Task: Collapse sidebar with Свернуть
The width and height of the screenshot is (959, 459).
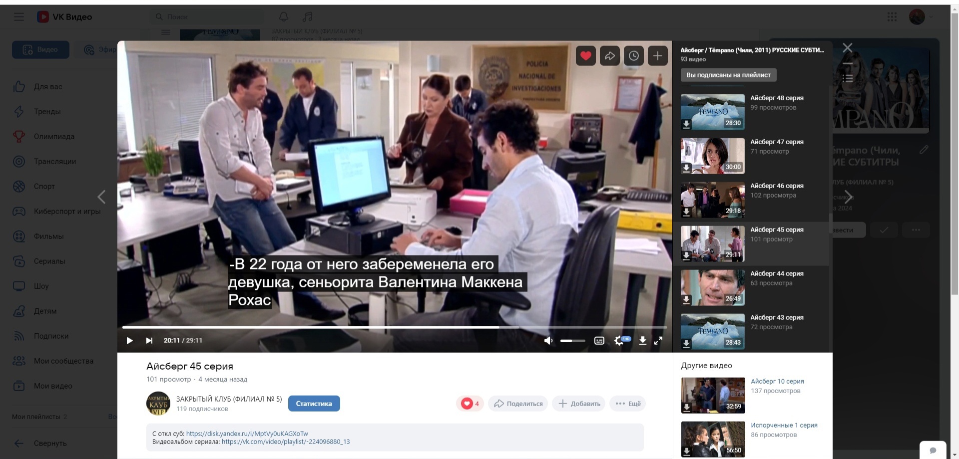Action: tap(50, 443)
